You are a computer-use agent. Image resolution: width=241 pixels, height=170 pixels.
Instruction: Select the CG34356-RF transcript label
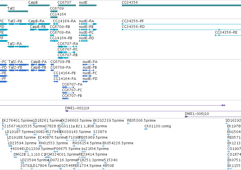tap(133, 21)
